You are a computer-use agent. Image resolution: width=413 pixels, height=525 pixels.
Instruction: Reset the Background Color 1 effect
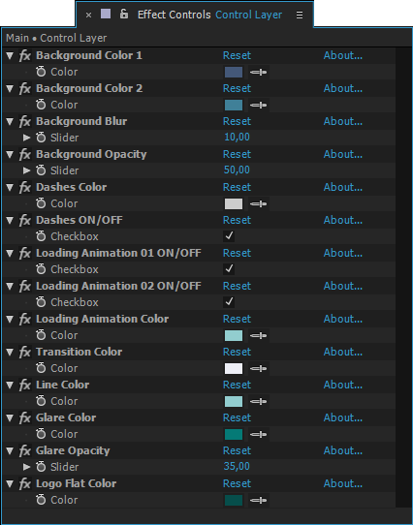pyautogui.click(x=237, y=55)
